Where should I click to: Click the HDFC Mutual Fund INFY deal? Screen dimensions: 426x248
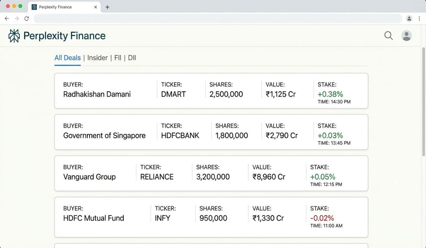[211, 215]
